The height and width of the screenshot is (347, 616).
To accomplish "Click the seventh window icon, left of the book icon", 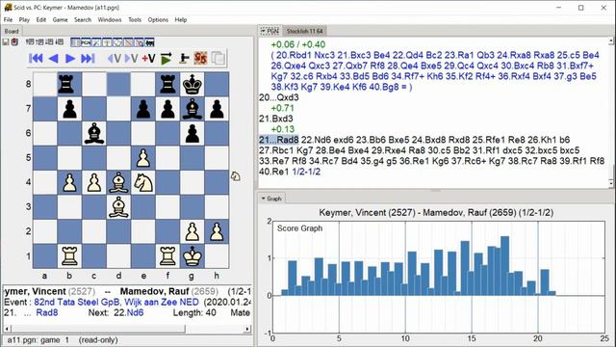I will [x=139, y=42].
